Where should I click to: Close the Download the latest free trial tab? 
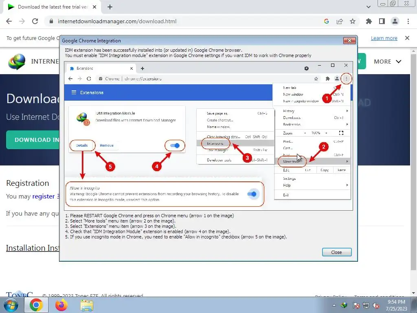click(94, 7)
